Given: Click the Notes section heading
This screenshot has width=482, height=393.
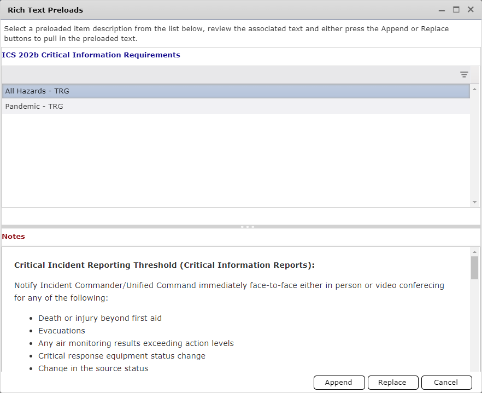Looking at the screenshot, I should [x=13, y=236].
